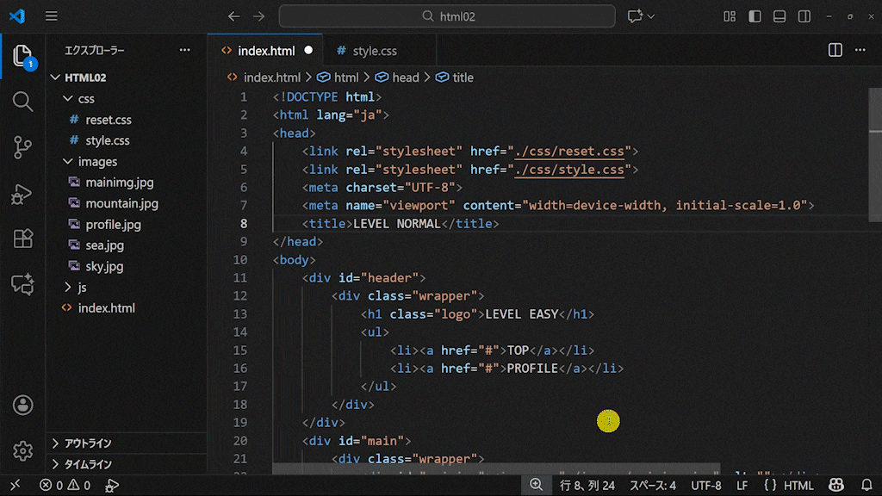Expand the アウトライン section
This screenshot has height=496, width=882.
coord(57,443)
